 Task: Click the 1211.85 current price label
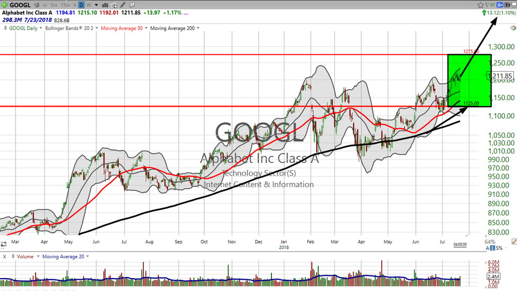point(499,77)
